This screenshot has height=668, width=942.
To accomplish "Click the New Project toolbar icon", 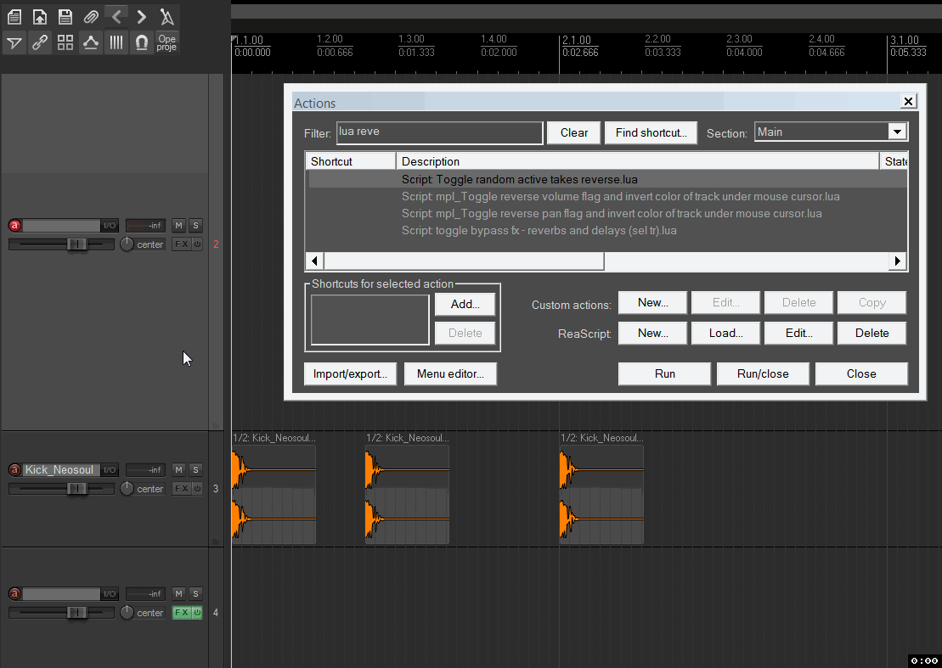I will point(14,17).
